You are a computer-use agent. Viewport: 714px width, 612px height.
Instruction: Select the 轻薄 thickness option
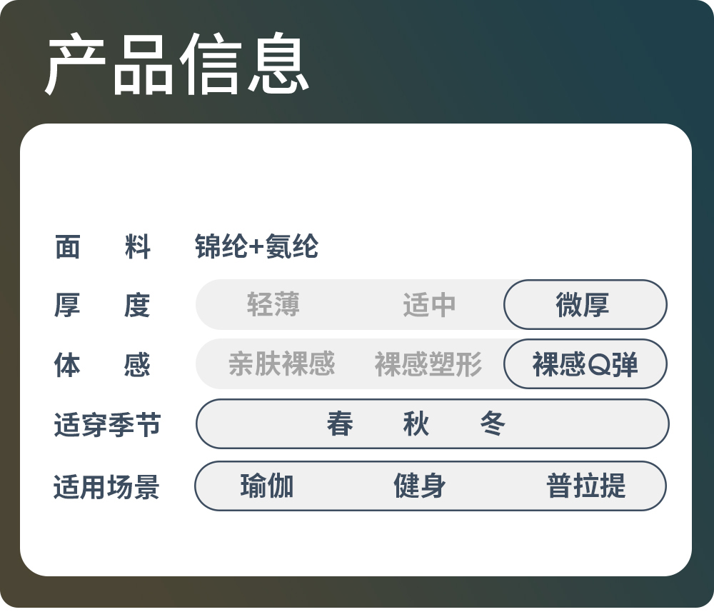tap(273, 305)
